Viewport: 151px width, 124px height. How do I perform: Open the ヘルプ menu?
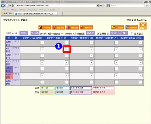tap(51, 10)
